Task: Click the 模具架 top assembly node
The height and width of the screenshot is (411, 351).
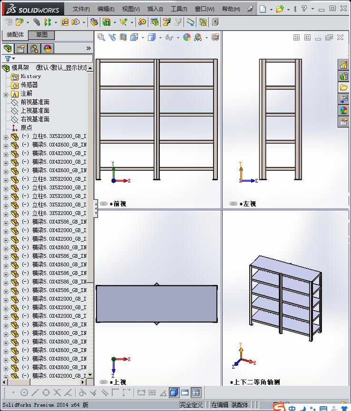Action: click(20, 68)
